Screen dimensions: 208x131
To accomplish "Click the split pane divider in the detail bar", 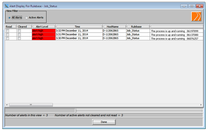I will (75, 110).
